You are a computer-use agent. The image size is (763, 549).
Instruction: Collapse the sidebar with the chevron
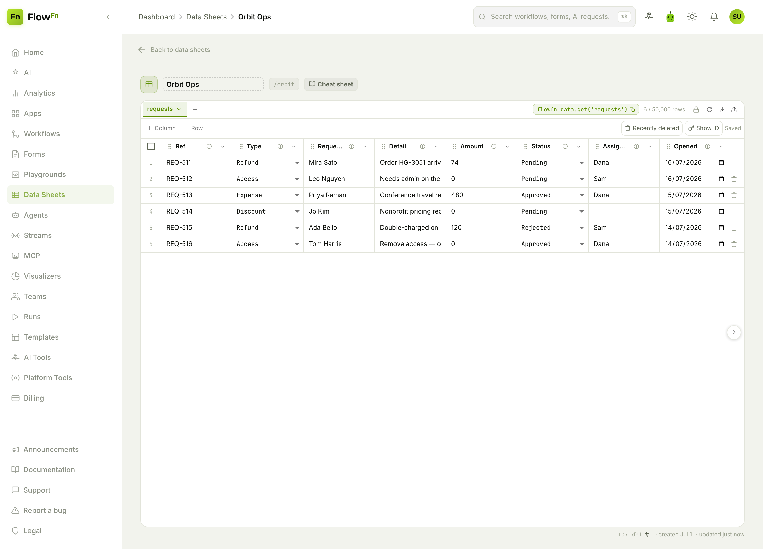[108, 17]
